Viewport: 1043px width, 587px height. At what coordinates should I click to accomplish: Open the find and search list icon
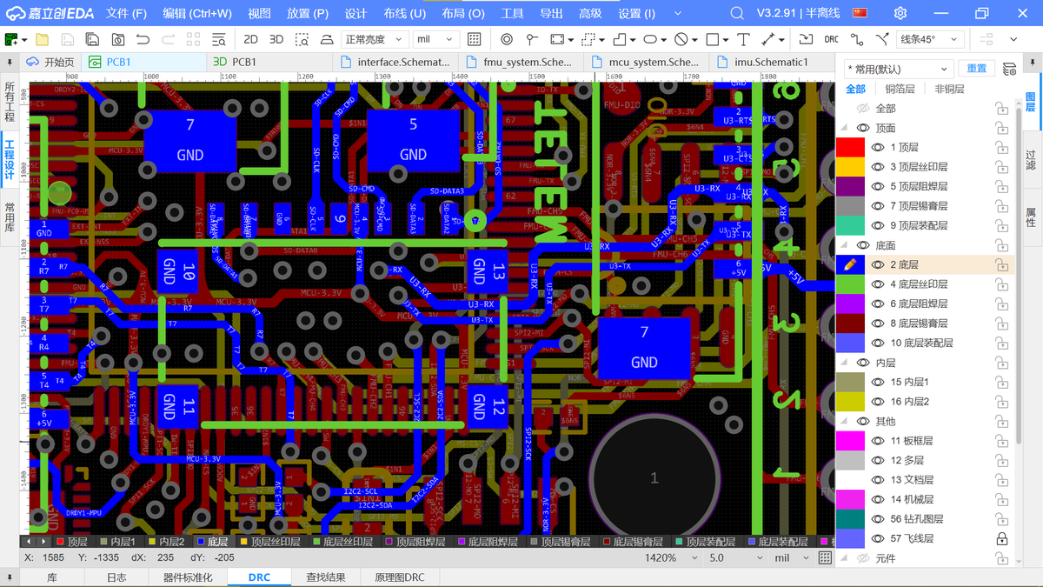[218, 39]
